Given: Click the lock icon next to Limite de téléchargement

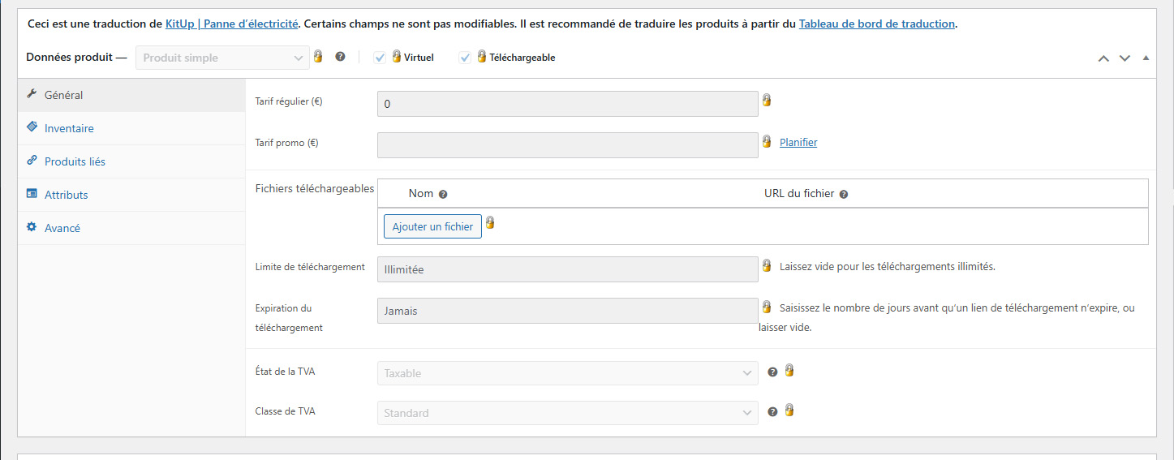Looking at the screenshot, I should point(766,265).
